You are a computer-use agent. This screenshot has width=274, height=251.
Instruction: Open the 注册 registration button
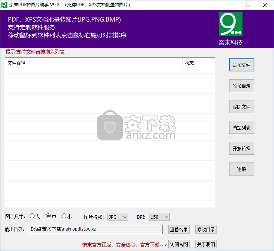coord(241,169)
